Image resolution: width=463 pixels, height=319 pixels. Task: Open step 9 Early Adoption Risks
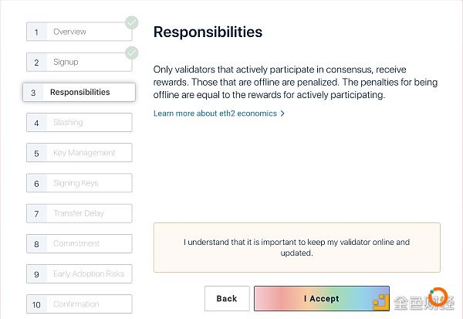(x=79, y=274)
